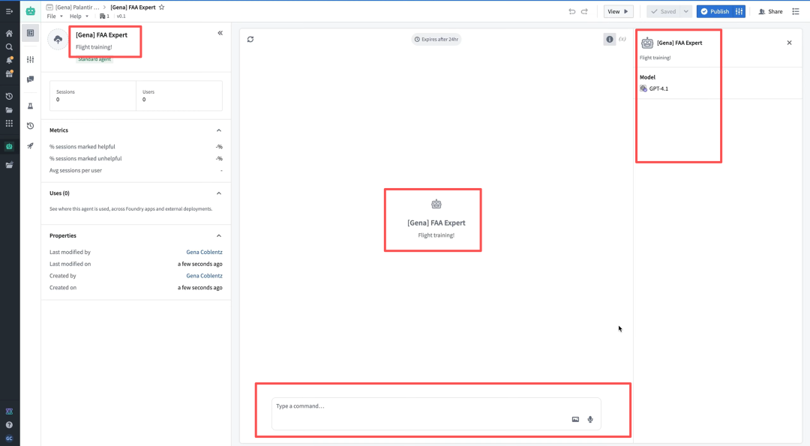810x446 pixels.
Task: Click the branch count indicator showing 1
Action: point(104,16)
